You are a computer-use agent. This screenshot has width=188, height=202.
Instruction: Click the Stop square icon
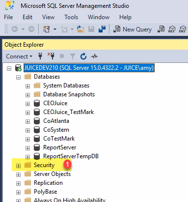coord(62,57)
